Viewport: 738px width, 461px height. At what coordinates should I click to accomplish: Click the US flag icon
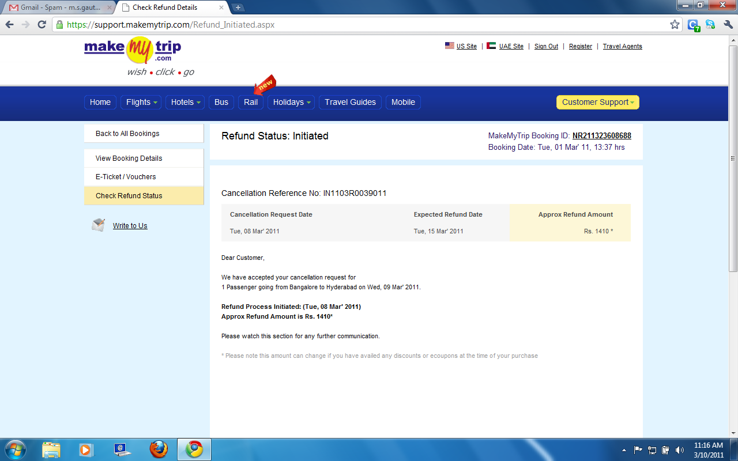(450, 46)
